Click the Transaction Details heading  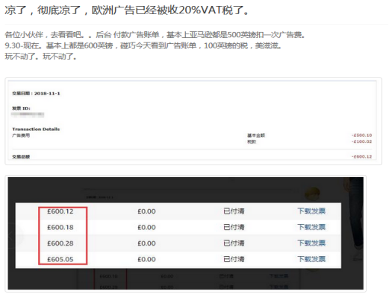tap(36, 129)
